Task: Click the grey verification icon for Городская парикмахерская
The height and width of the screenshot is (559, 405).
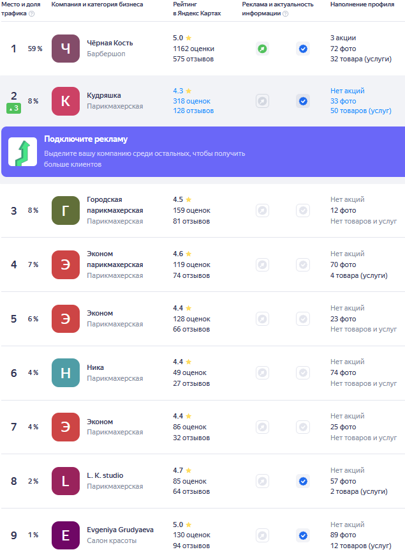Action: (303, 210)
